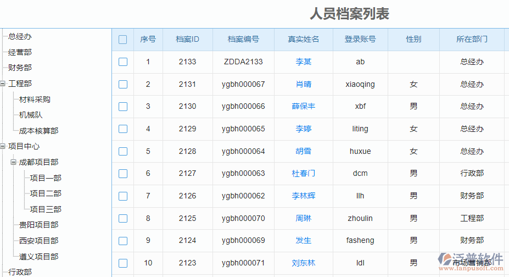Collapse the 成都项目部 tree node
This screenshot has height=277, width=509.
pyautogui.click(x=13, y=162)
